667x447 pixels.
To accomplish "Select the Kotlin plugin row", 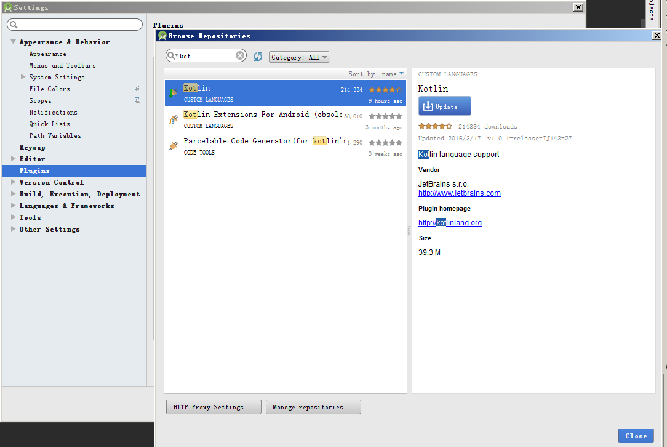I will point(285,93).
